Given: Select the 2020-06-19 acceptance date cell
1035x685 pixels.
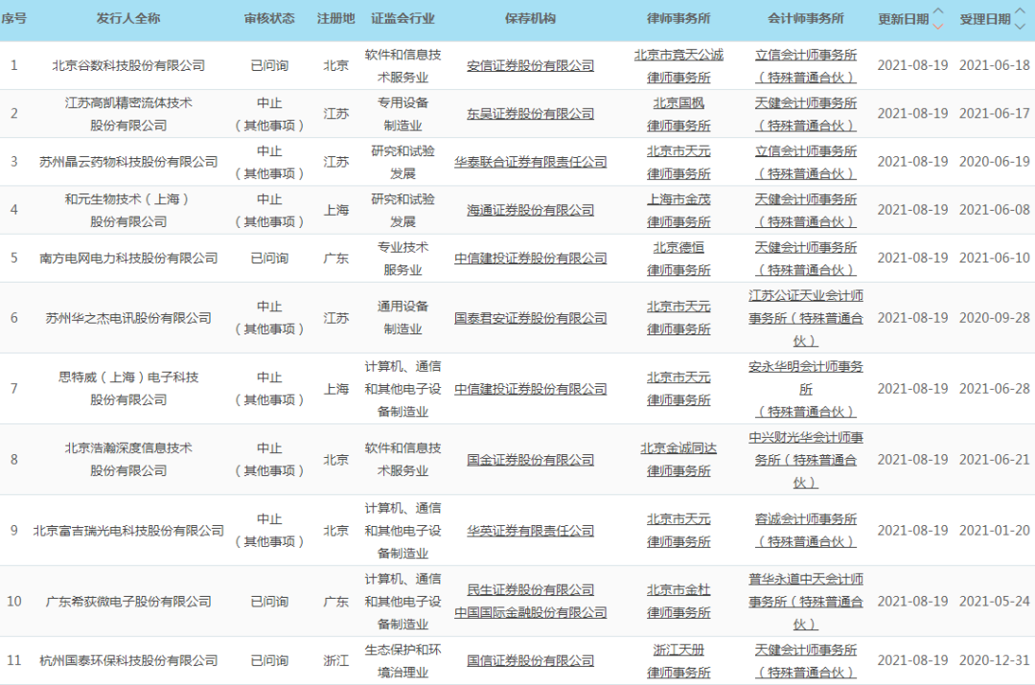Looking at the screenshot, I should click(x=994, y=162).
